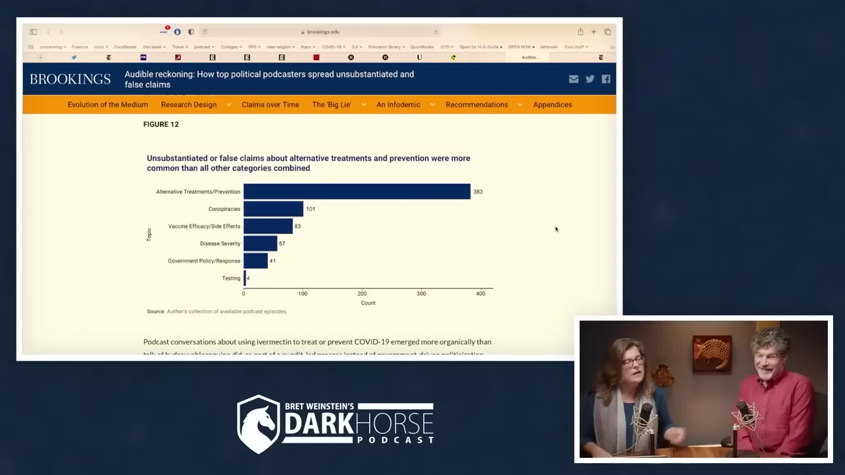
Task: Open the GoodReads bookmark
Action: click(125, 47)
